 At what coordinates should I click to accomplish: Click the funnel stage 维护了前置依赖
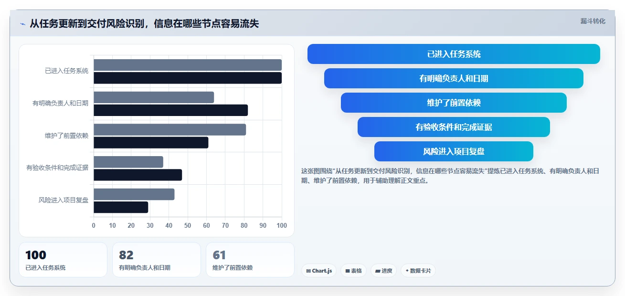click(x=454, y=103)
